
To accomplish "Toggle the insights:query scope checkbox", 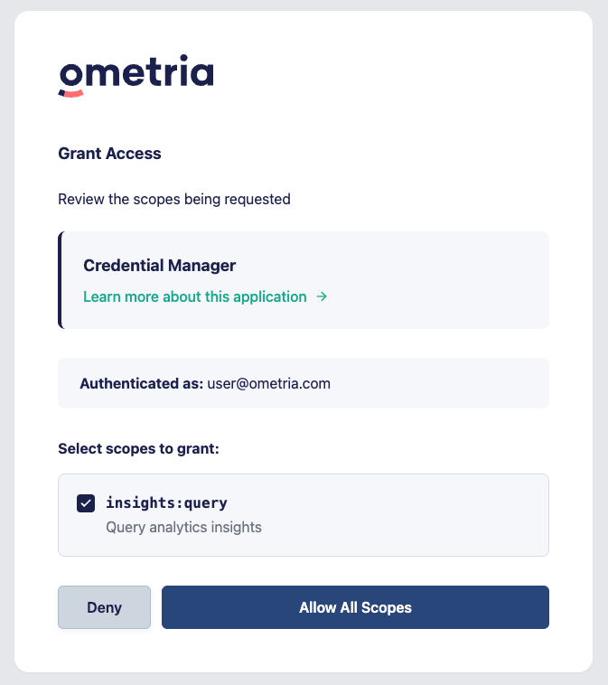I will click(86, 503).
